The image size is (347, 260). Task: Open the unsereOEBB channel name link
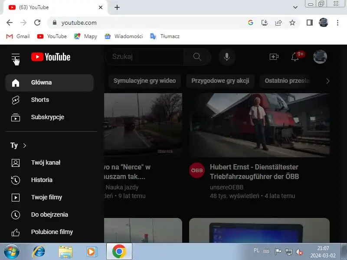226,187
